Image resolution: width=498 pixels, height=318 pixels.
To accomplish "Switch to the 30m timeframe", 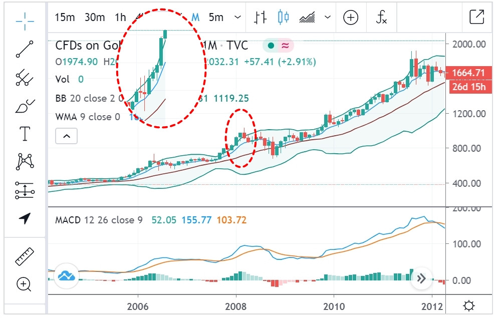I will (x=95, y=18).
